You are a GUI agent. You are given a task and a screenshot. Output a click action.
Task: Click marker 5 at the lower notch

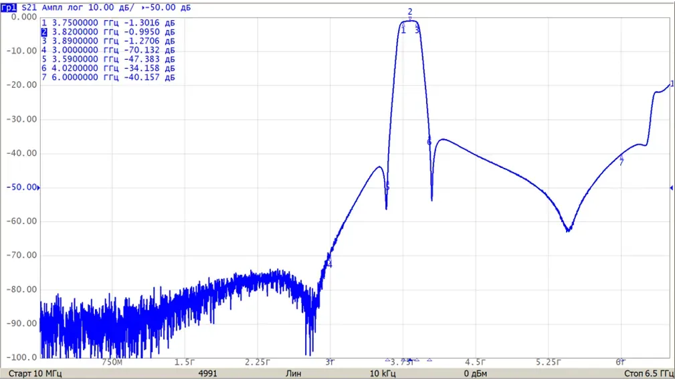[387, 187]
